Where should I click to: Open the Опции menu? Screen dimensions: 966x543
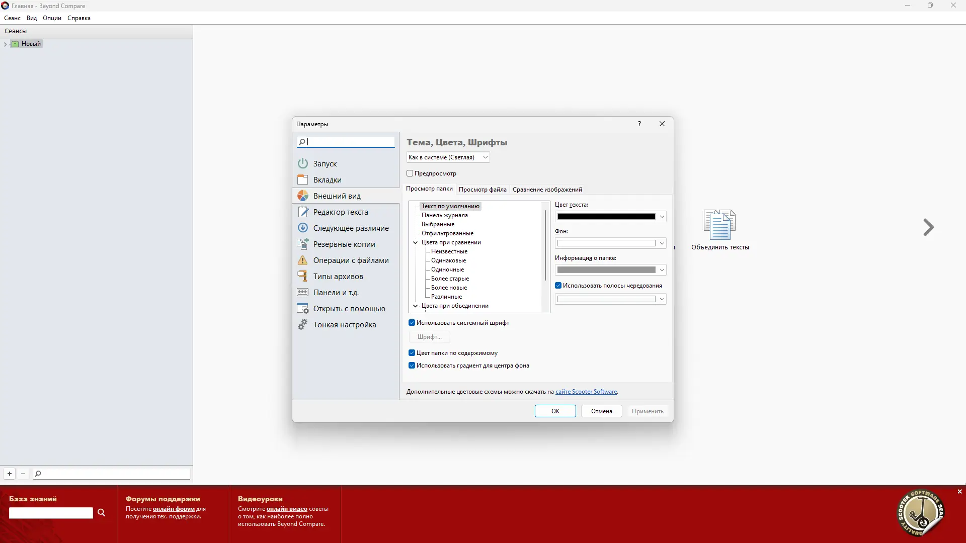pyautogui.click(x=52, y=18)
